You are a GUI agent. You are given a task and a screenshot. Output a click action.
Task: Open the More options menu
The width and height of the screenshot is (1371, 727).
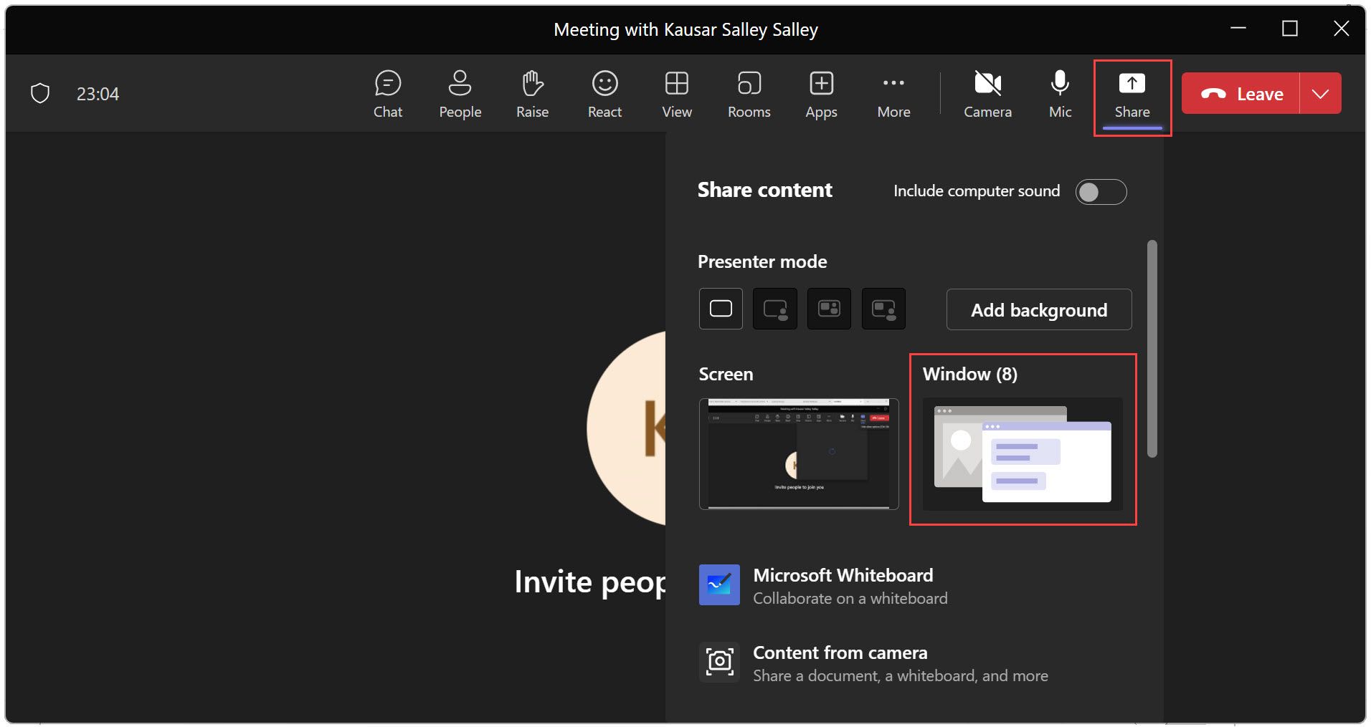coord(893,93)
